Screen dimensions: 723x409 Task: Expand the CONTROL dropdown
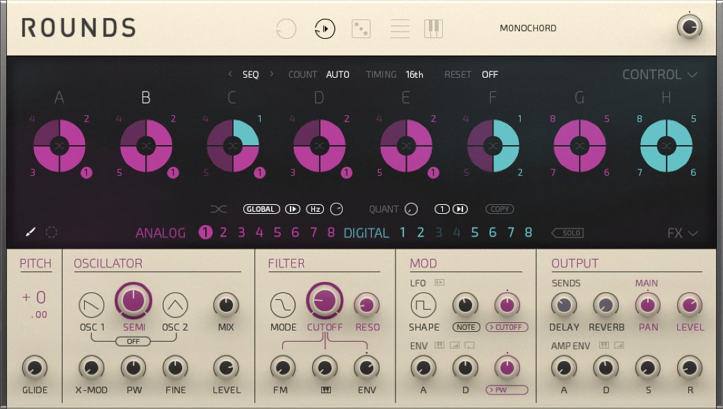(660, 74)
